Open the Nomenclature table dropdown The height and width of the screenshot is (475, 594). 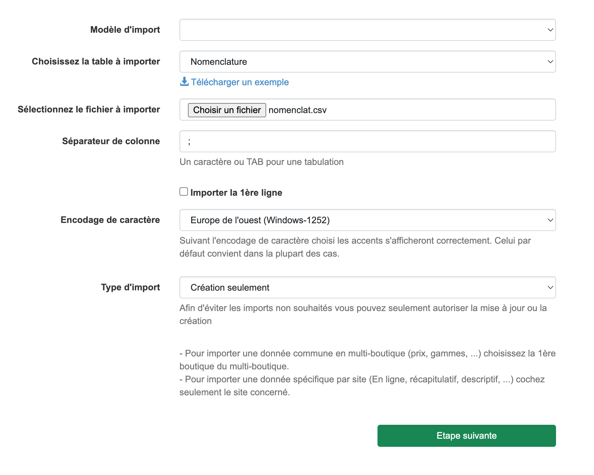pos(367,62)
